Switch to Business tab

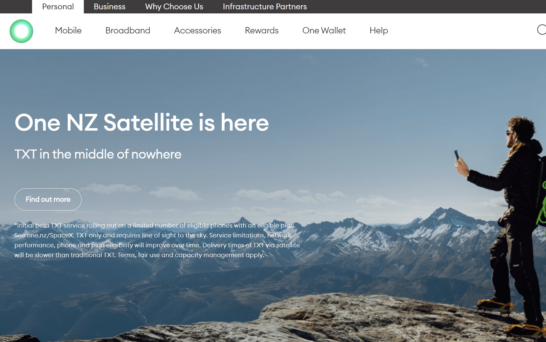[x=109, y=6]
